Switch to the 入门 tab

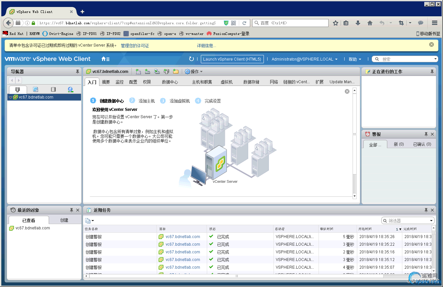pyautogui.click(x=92, y=82)
